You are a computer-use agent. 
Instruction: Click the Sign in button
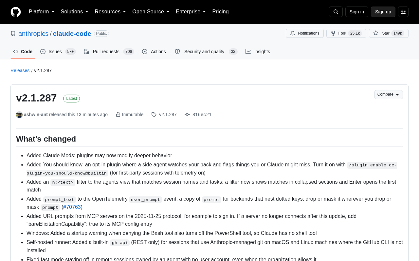[x=357, y=12]
